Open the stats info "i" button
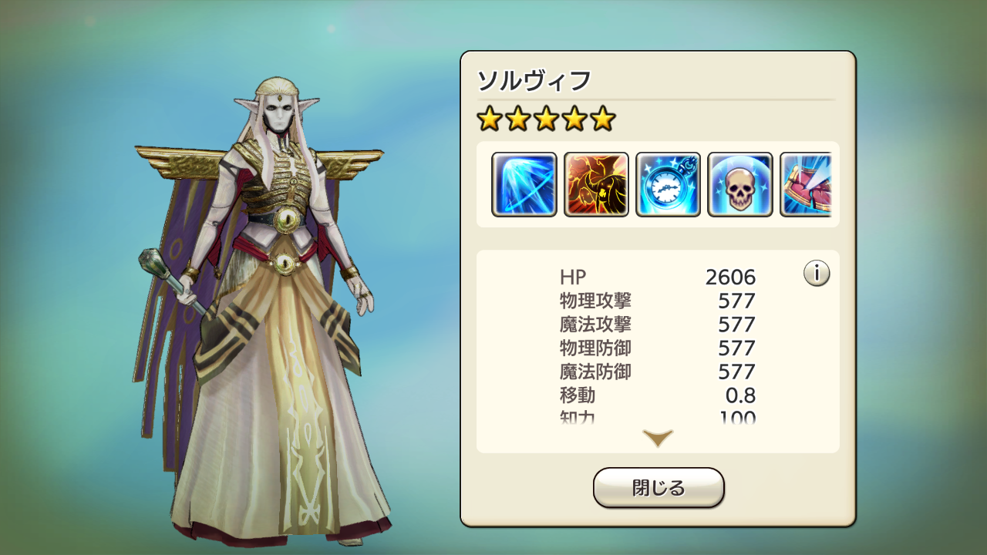 pos(817,273)
